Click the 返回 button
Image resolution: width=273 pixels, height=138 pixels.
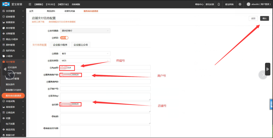point(253,18)
